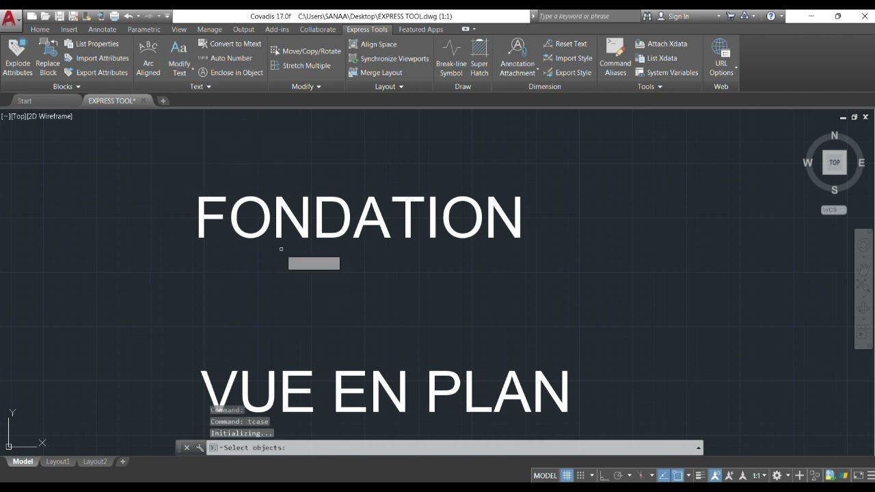Screen dimensions: 875x492
Task: Toggle annotation objects visibility
Action: tap(715, 476)
